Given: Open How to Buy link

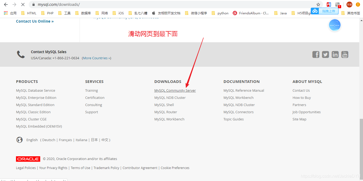Looking at the screenshot, I should [302, 98].
